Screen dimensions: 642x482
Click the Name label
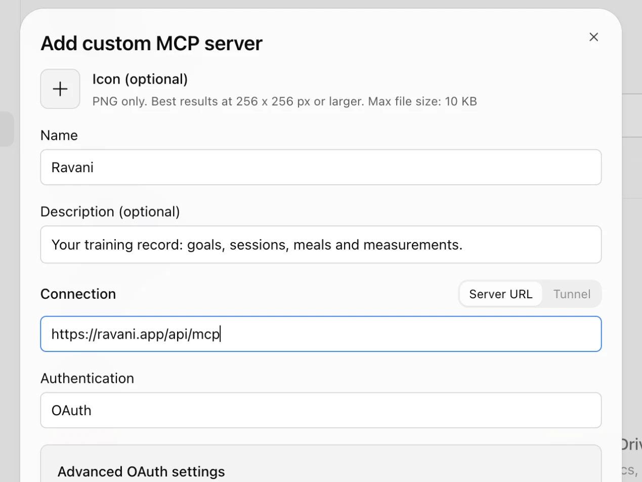tap(59, 136)
